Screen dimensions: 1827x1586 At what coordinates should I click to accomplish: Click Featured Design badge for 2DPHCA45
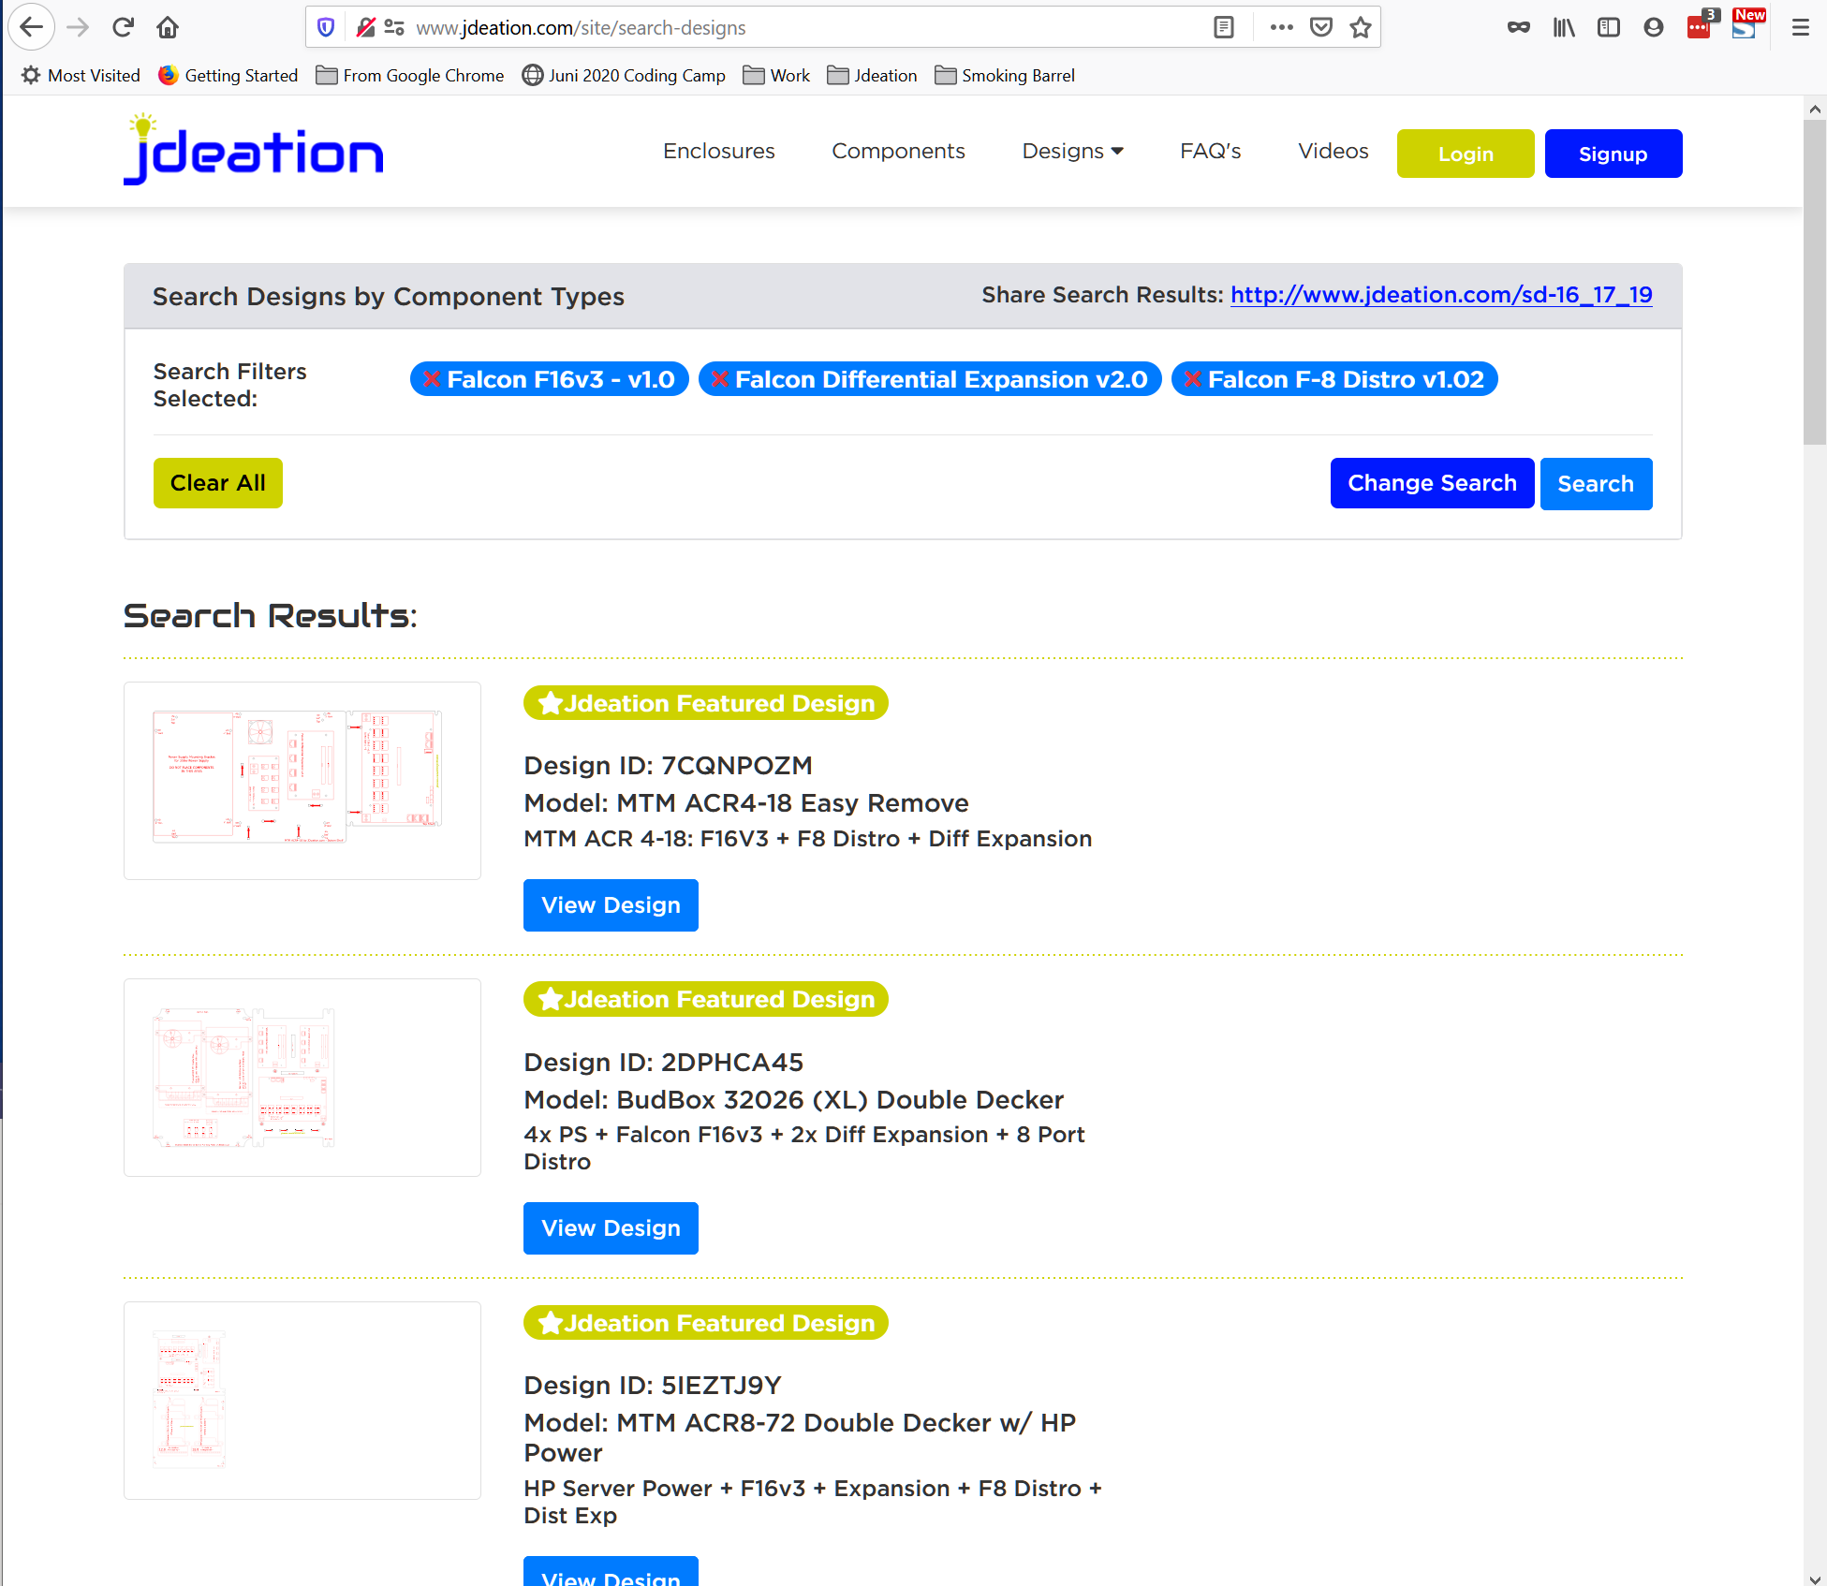click(x=706, y=999)
